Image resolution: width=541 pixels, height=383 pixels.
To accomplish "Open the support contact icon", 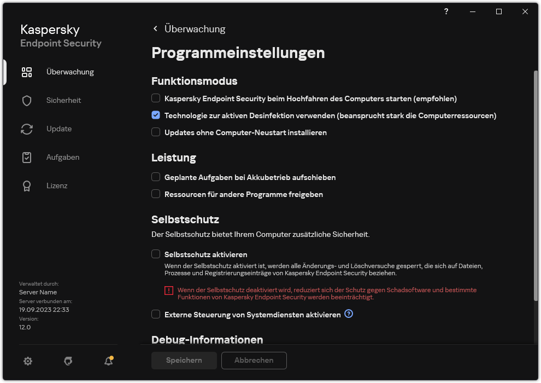I will pyautogui.click(x=68, y=361).
